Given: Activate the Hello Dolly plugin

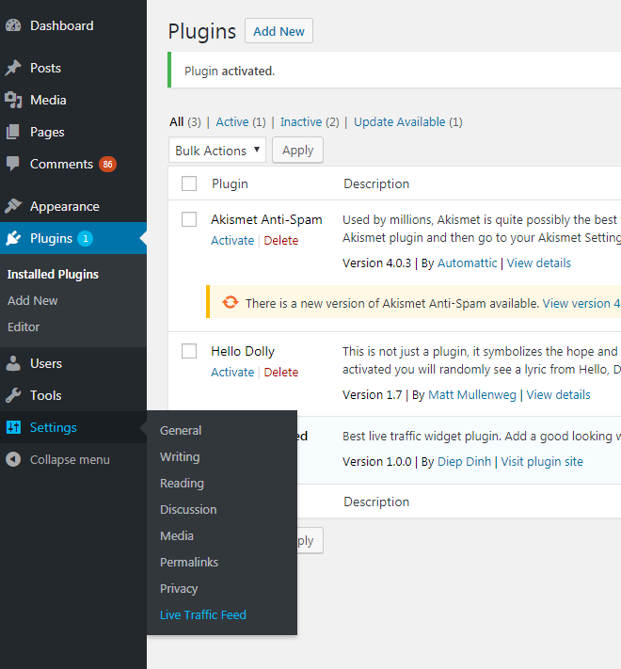Looking at the screenshot, I should pyautogui.click(x=232, y=373).
